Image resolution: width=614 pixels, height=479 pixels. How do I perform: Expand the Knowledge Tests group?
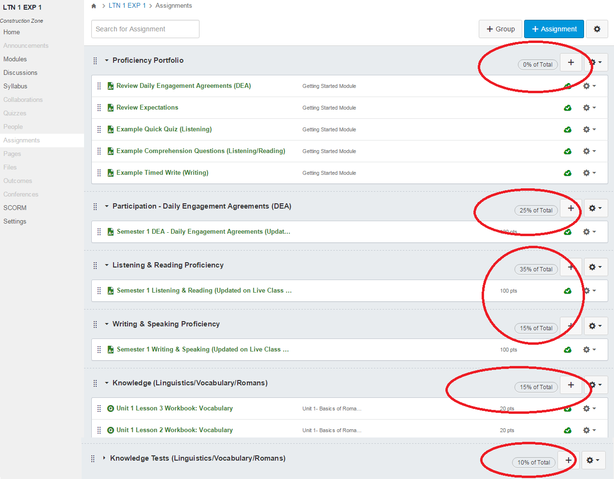pyautogui.click(x=104, y=458)
